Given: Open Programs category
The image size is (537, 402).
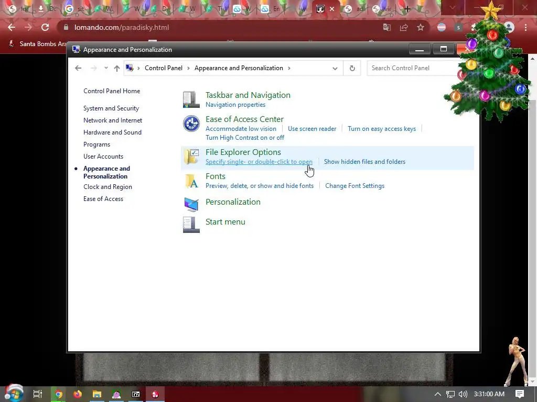Looking at the screenshot, I should (x=96, y=144).
